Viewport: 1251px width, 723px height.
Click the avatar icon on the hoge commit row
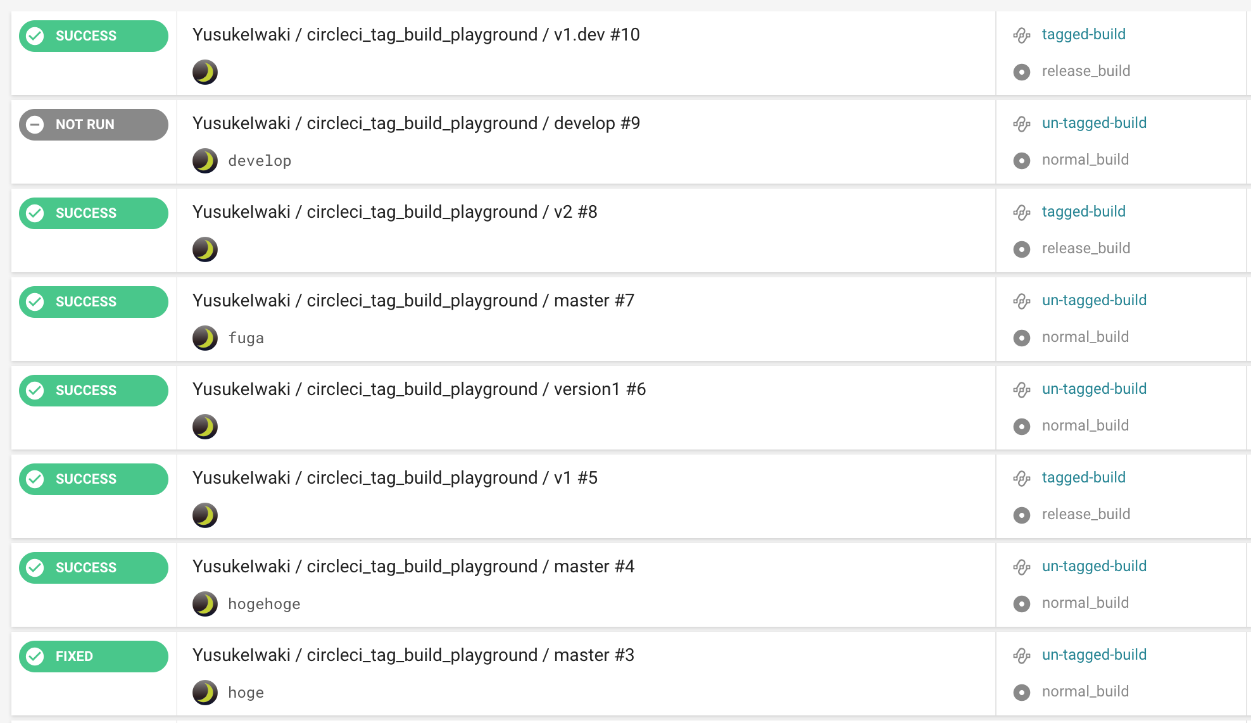click(204, 692)
